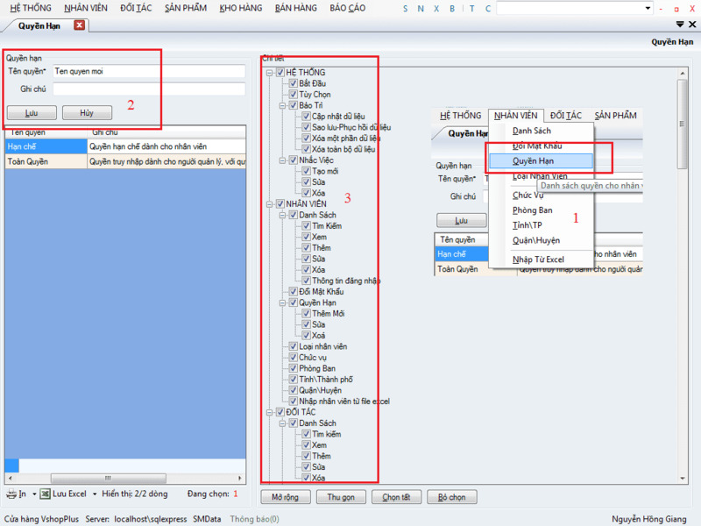Click the C shortcut letter in toolbar
Screen dimensions: 701x526
[488, 9]
